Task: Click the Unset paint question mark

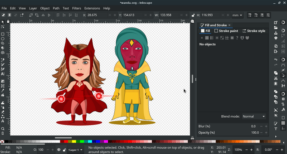Action: point(237,38)
